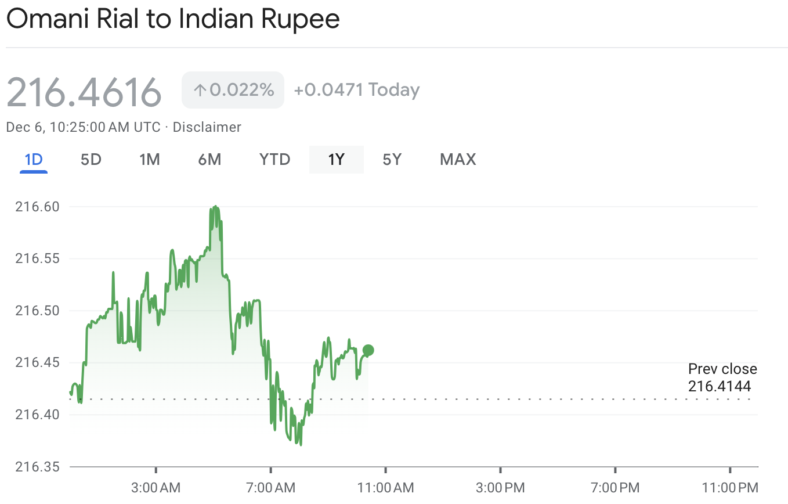Click the Prev close 216.4144 label
Viewport: 788px width, 504px height.
[722, 377]
